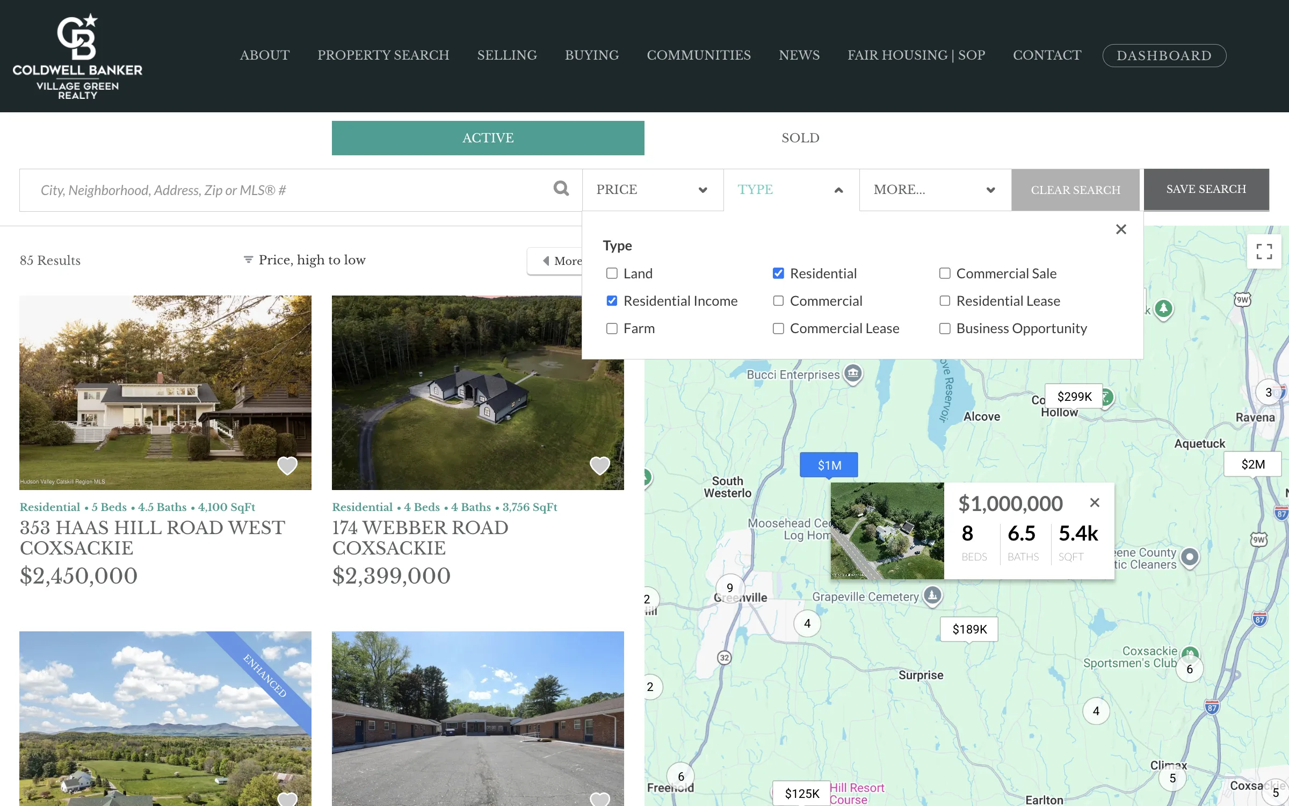Expand the Price dropdown
Screen dimensions: 1289x806
[653, 190]
